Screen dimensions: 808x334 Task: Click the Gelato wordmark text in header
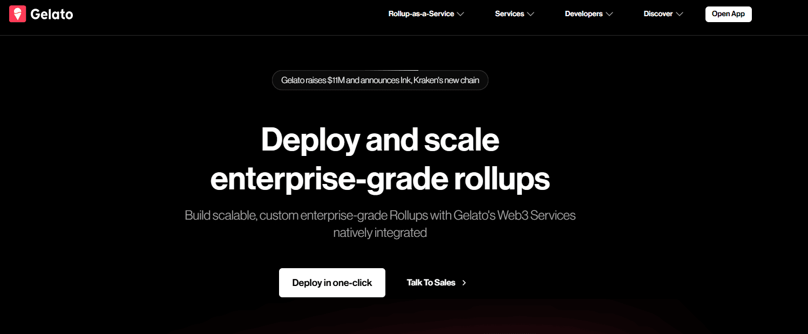point(52,15)
